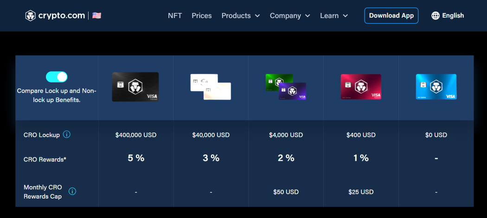Click the $0 USD lockup value
The width and height of the screenshot is (487, 218).
coord(436,135)
